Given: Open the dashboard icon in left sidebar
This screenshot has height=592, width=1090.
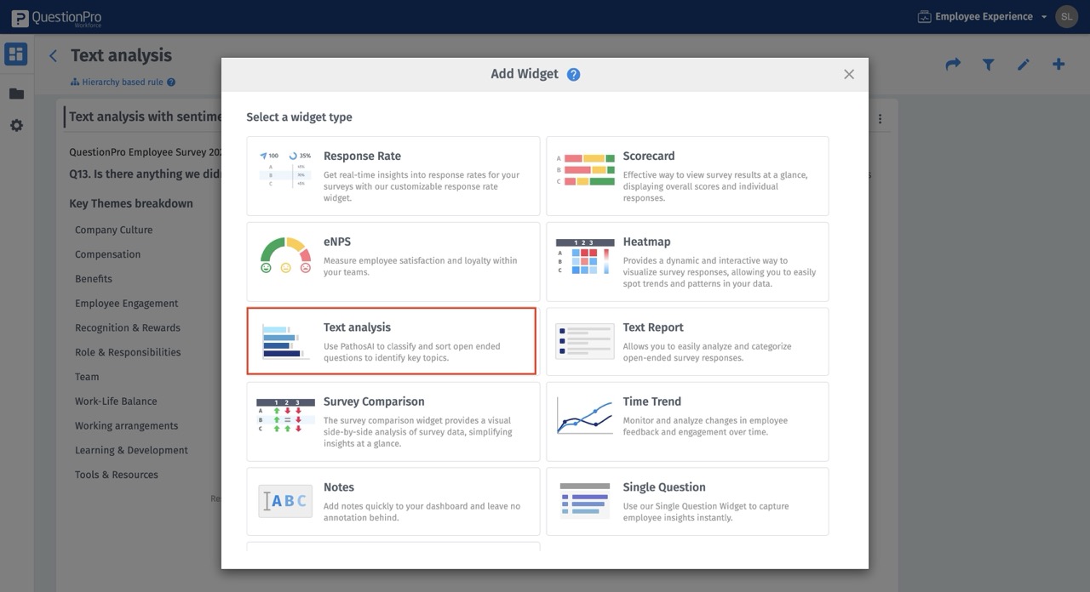Looking at the screenshot, I should pos(16,54).
